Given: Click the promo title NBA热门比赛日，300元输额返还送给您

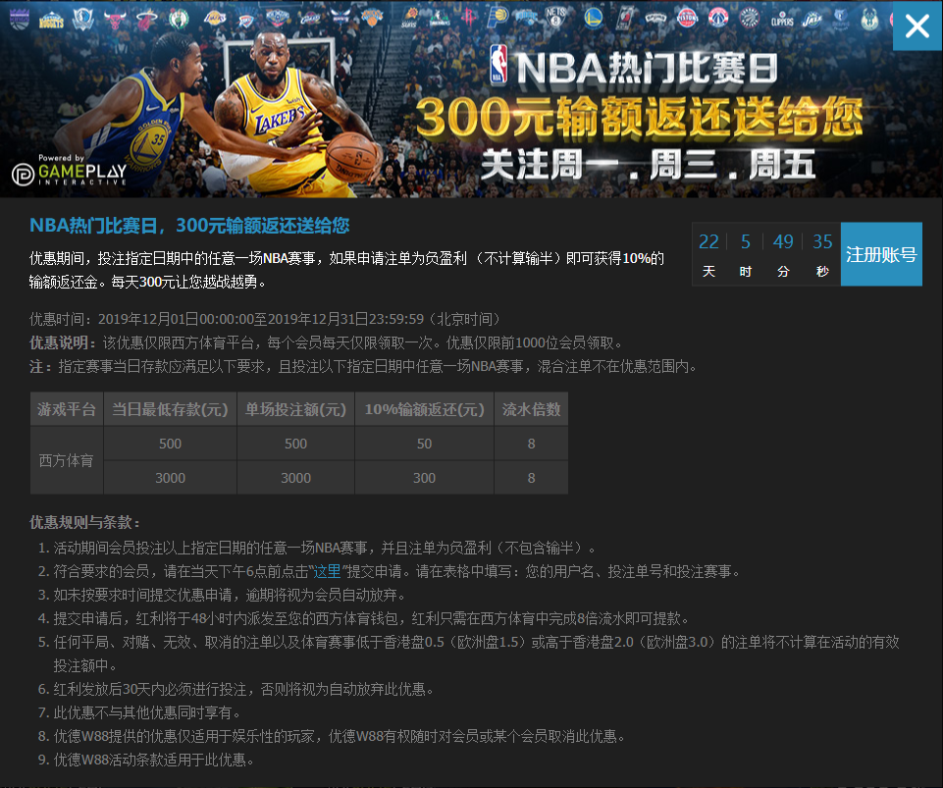Looking at the screenshot, I should pos(189,226).
